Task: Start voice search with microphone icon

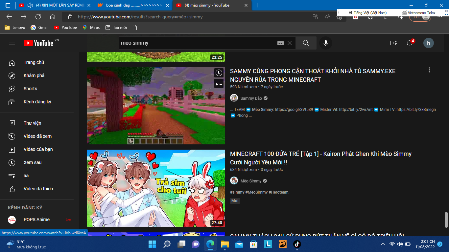Action: (x=326, y=43)
